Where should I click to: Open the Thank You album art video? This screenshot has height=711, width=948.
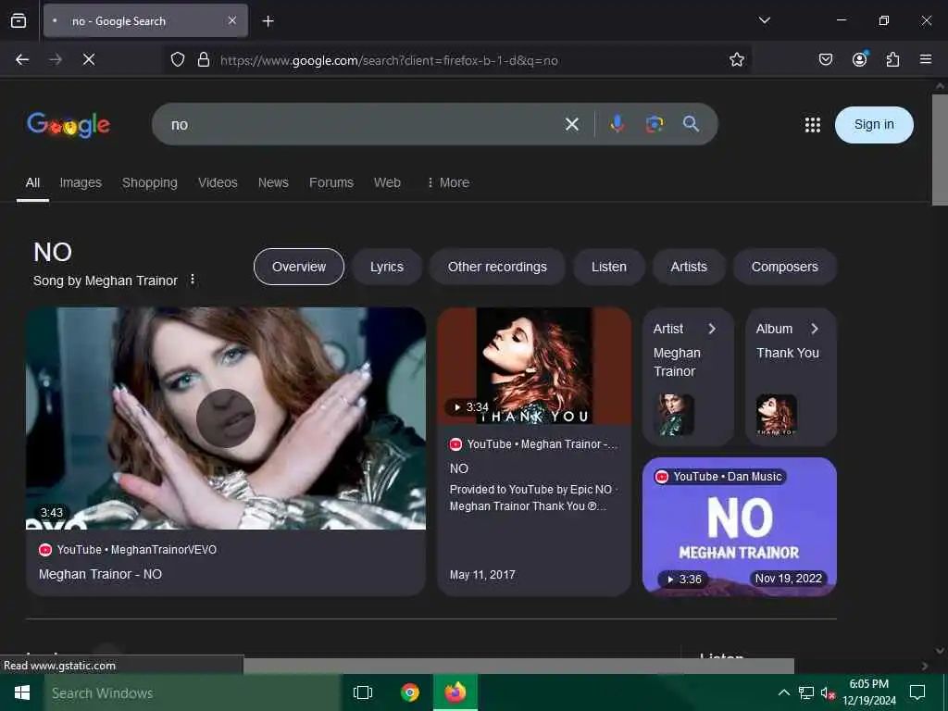click(534, 366)
